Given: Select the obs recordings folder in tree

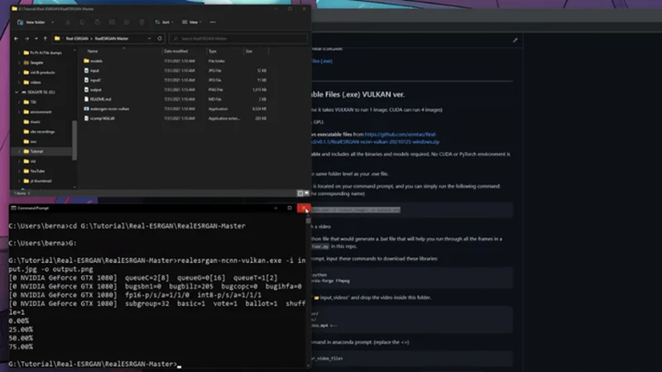Looking at the screenshot, I should [42, 131].
